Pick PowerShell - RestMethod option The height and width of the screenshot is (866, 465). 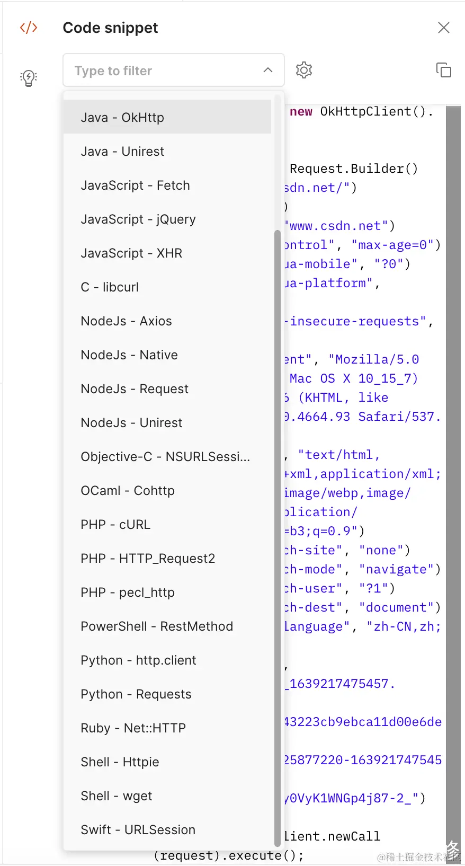[167, 626]
